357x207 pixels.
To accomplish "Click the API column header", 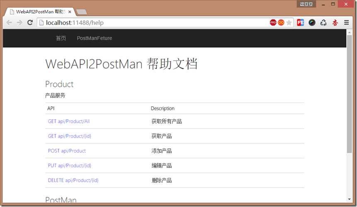I will (x=51, y=108).
